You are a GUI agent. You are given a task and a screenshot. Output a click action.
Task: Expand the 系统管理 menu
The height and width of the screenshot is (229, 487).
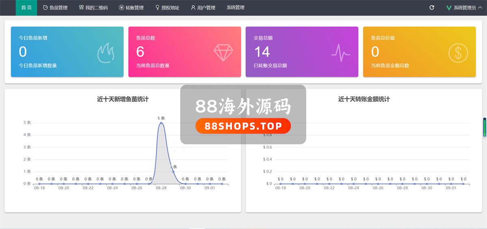pyautogui.click(x=235, y=8)
